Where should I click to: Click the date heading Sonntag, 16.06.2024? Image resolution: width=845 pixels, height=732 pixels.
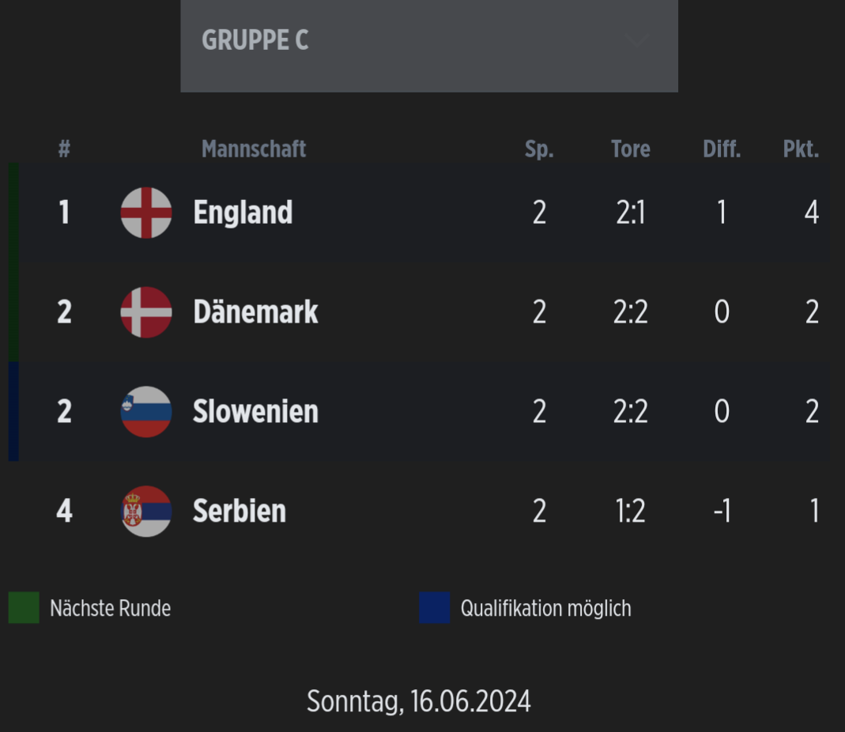pyautogui.click(x=419, y=701)
